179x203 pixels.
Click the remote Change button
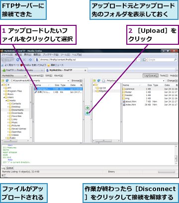(x=172, y=81)
